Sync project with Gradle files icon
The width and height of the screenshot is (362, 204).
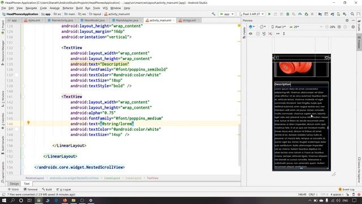[x=332, y=14]
